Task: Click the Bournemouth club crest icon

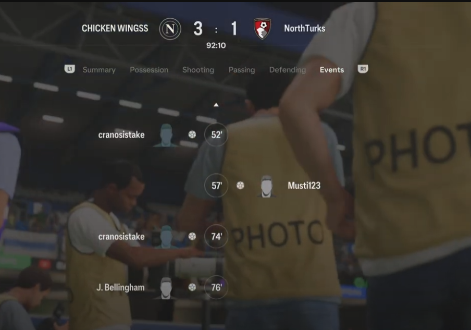Action: (x=263, y=29)
